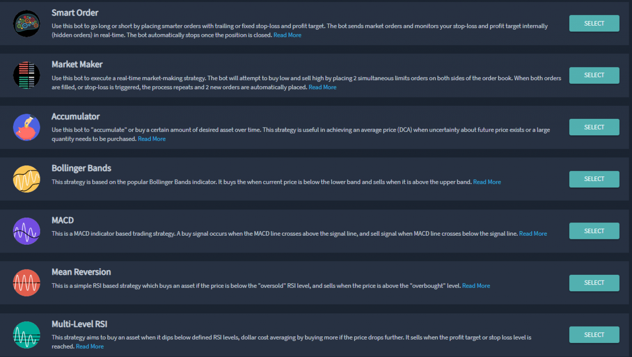Viewport: 632px width, 357px height.
Task: Click the green Multi-Level RSI icon
Action: tap(26, 335)
